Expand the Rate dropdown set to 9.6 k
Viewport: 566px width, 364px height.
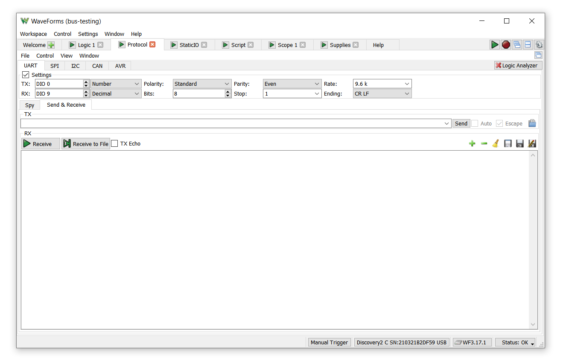(x=382, y=84)
